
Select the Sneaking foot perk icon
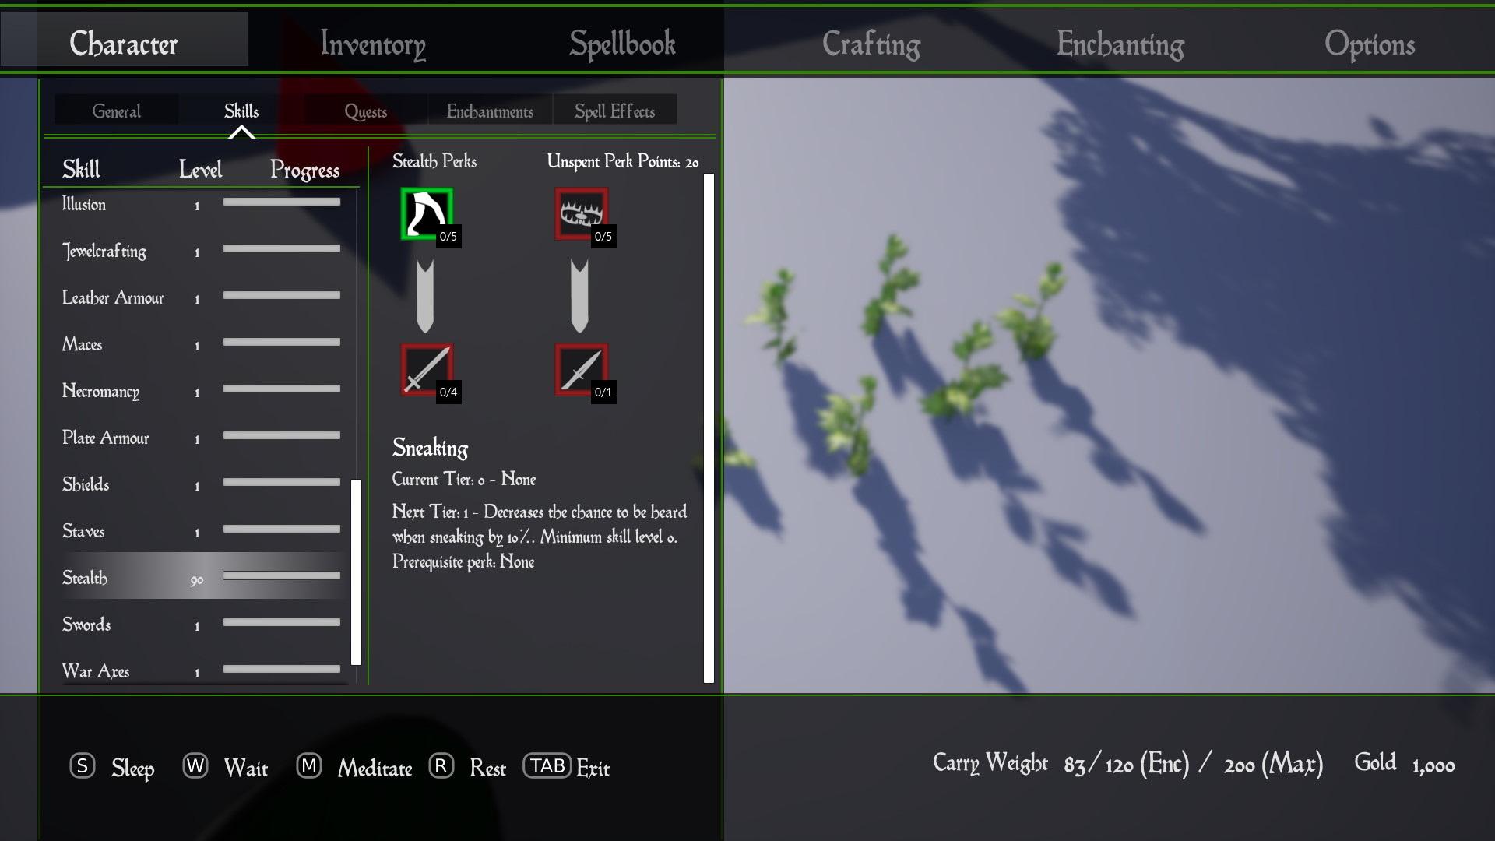[426, 214]
